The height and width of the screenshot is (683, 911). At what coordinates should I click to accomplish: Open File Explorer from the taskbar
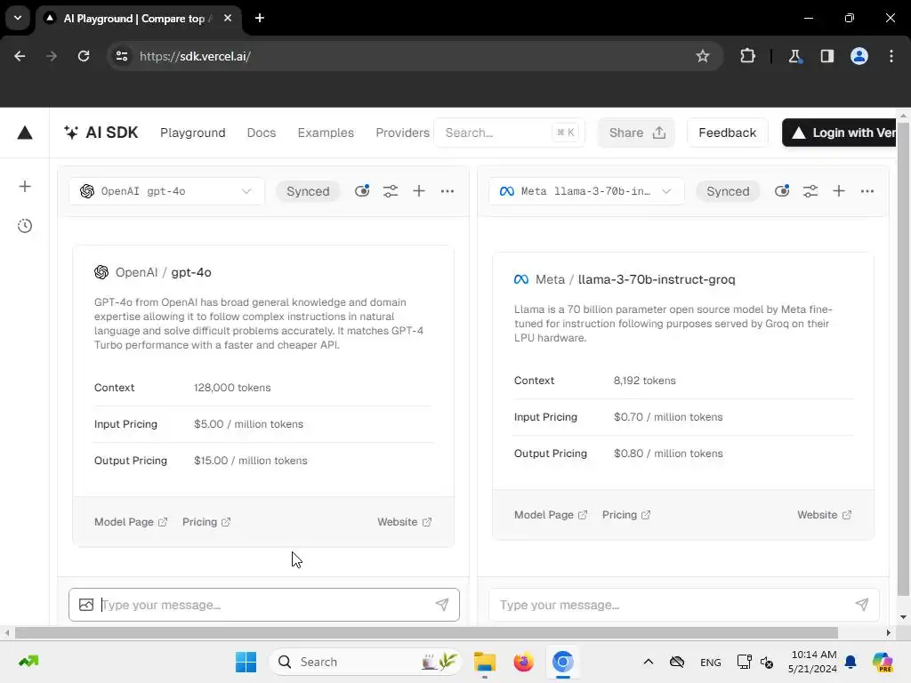coord(484,662)
